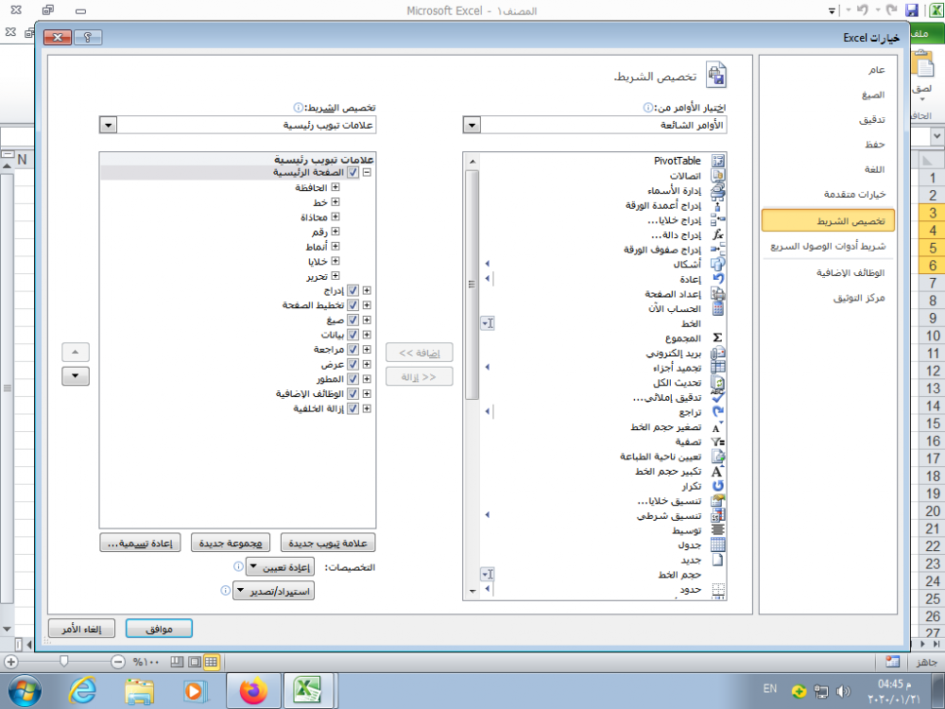Select the الحساب الآن calculator icon
The width and height of the screenshot is (945, 709).
717,309
